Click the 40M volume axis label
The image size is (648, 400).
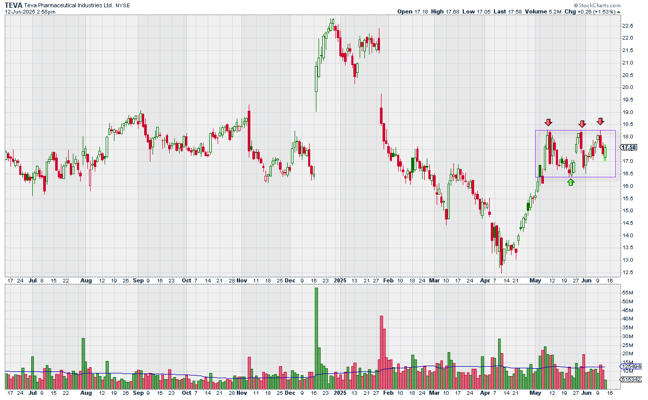point(627,319)
